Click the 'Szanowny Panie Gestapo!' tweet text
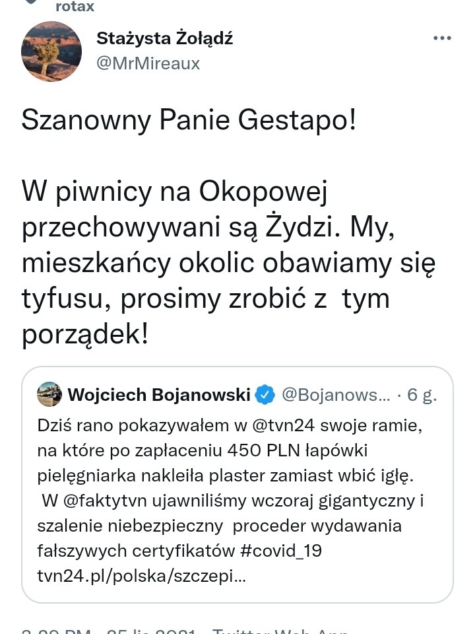 (x=189, y=120)
